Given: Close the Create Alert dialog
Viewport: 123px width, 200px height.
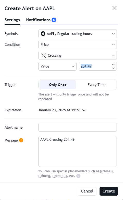Looking at the screenshot, I should [114, 8].
